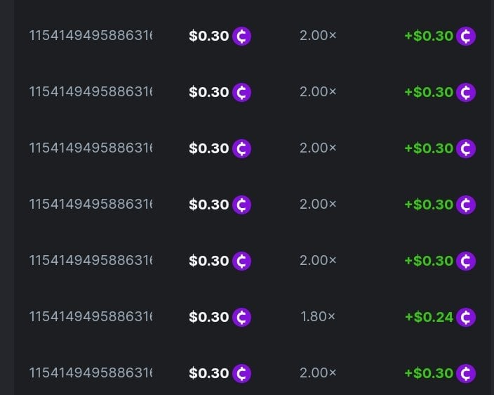
Task: Click the bet amount coin icon in the fifth row
Action: [241, 261]
